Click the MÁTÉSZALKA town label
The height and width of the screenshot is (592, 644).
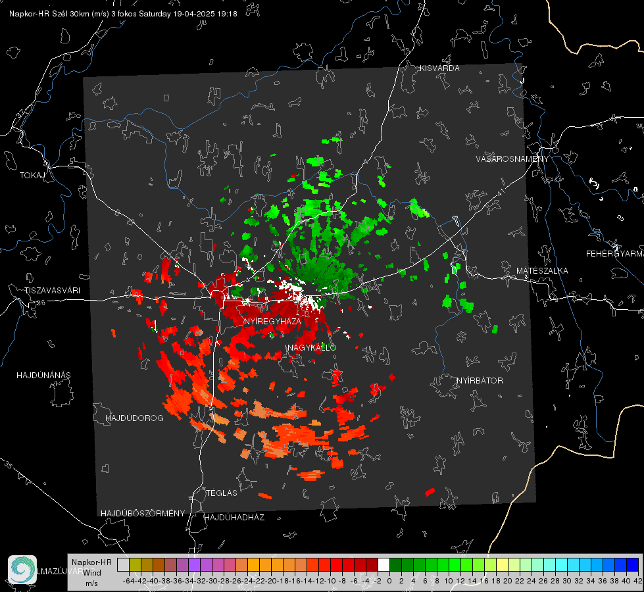coord(542,271)
